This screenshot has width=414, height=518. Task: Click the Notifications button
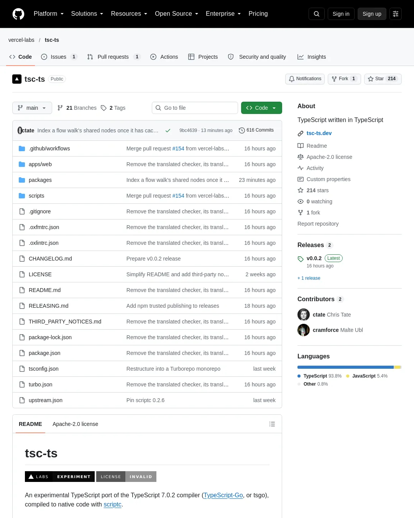[x=305, y=79]
